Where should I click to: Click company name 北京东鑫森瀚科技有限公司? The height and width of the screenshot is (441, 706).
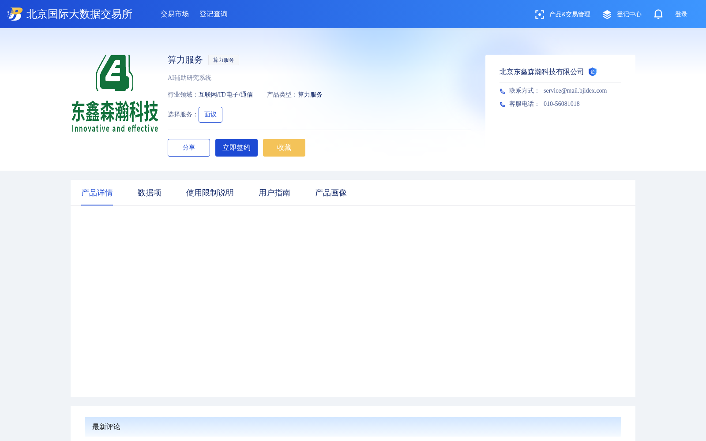(x=541, y=72)
